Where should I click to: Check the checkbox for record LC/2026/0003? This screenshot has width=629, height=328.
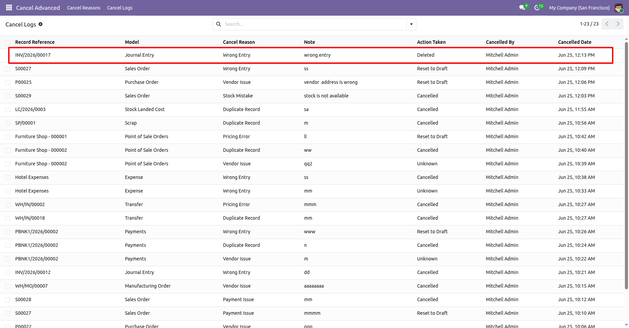[x=8, y=109]
